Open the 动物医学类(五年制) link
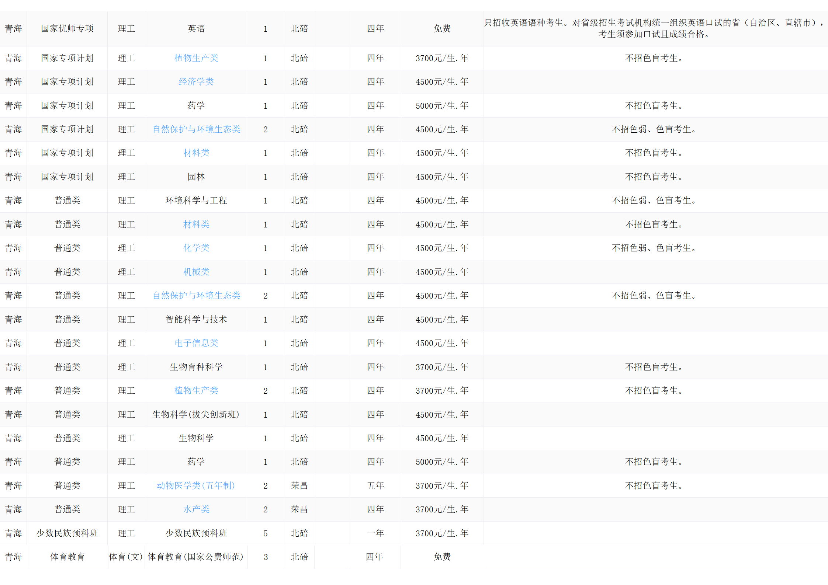 tap(195, 485)
